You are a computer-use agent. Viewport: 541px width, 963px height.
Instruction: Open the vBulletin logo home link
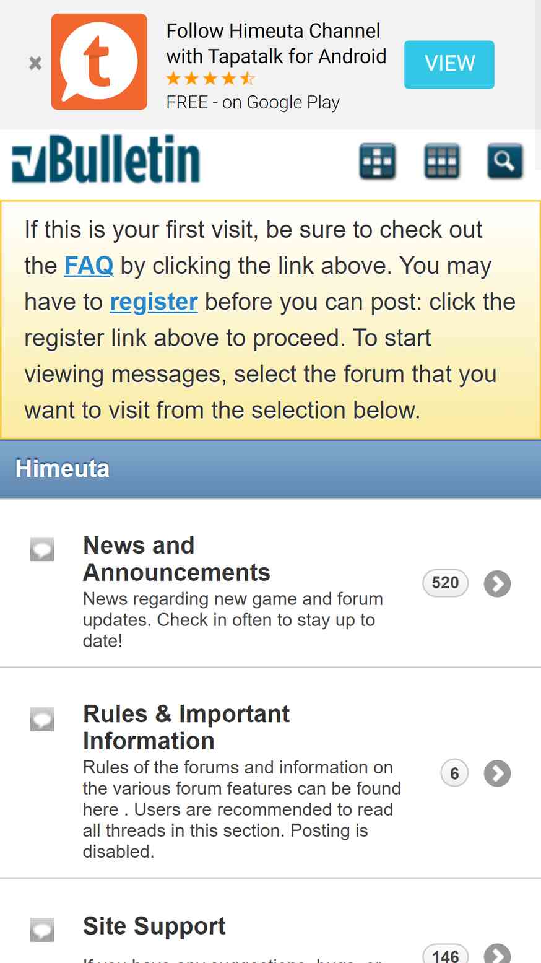[106, 159]
